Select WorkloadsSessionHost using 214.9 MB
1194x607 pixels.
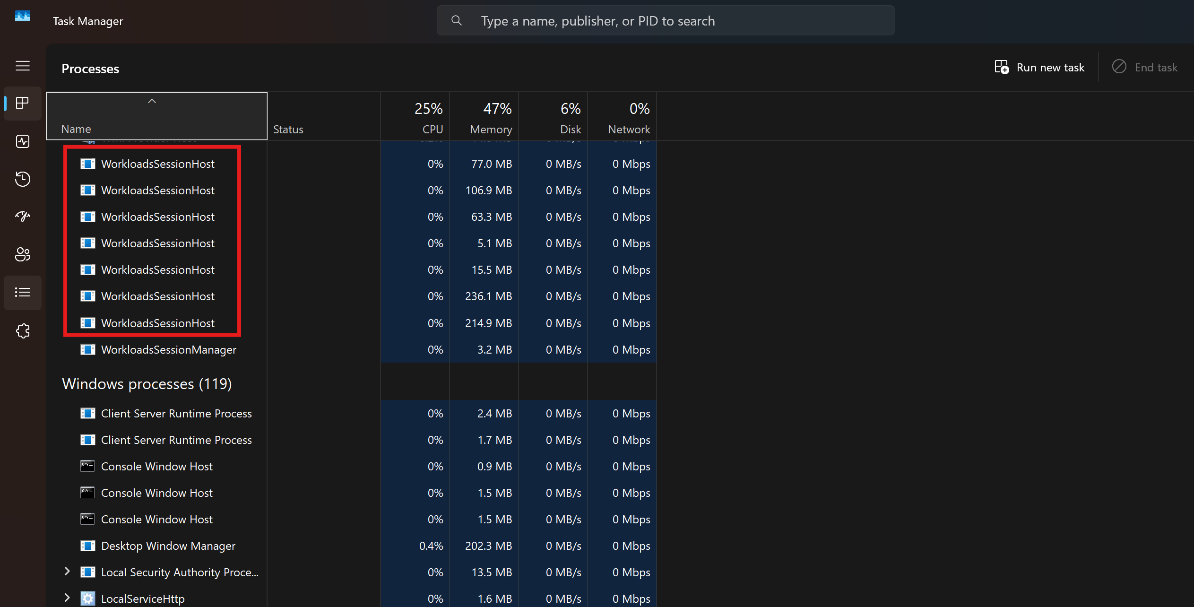[352, 323]
